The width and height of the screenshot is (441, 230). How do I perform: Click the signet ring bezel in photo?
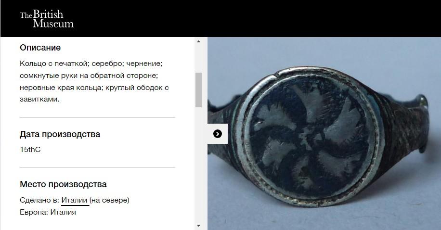pos(310,136)
